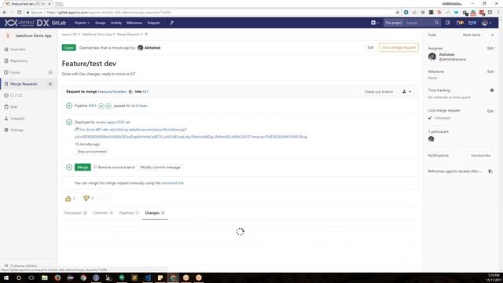Click the time tracking help icon
Image resolution: width=503 pixels, height=283 pixels.
[x=492, y=90]
